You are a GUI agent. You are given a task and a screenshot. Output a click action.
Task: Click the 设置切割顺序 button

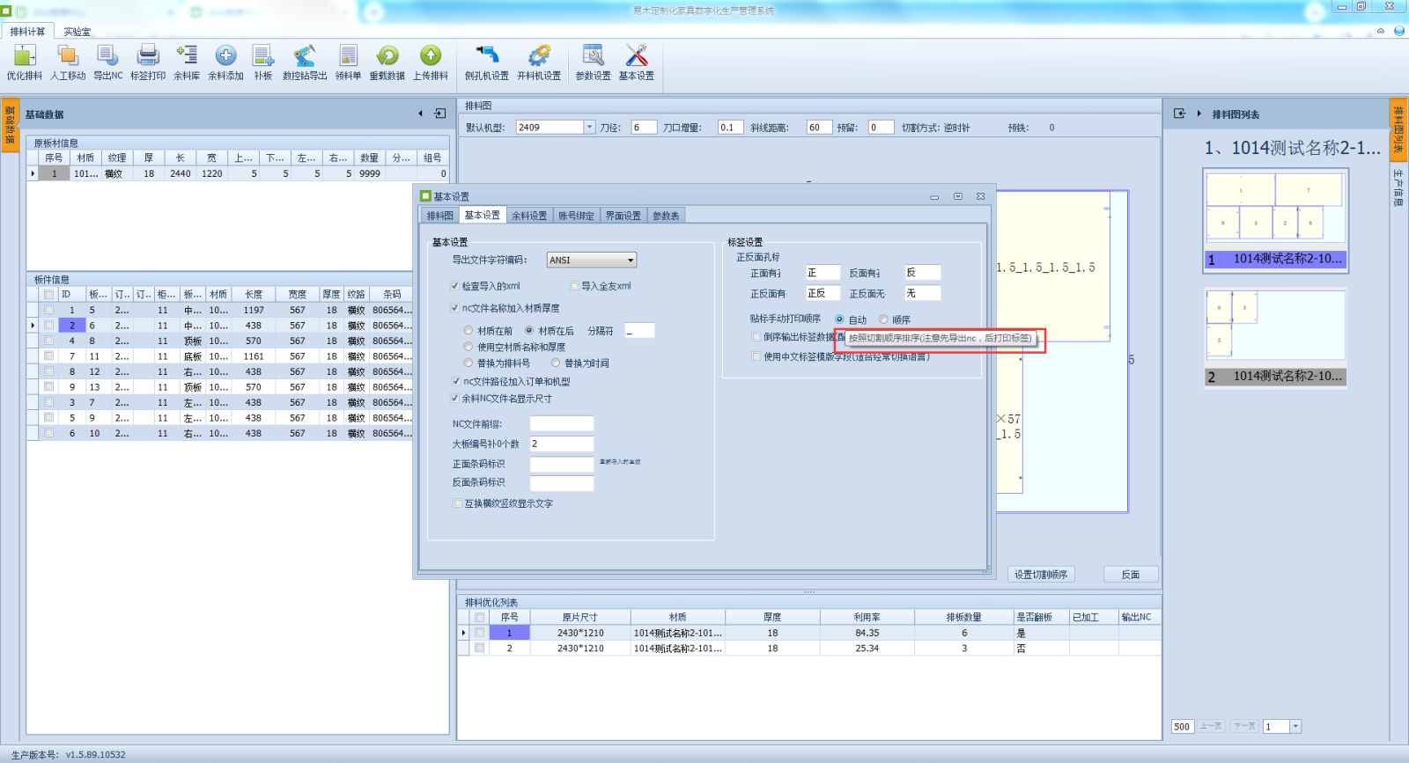point(1041,575)
